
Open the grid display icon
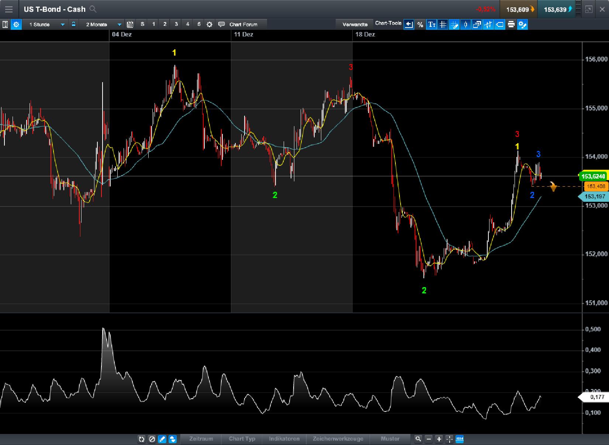[x=442, y=25]
